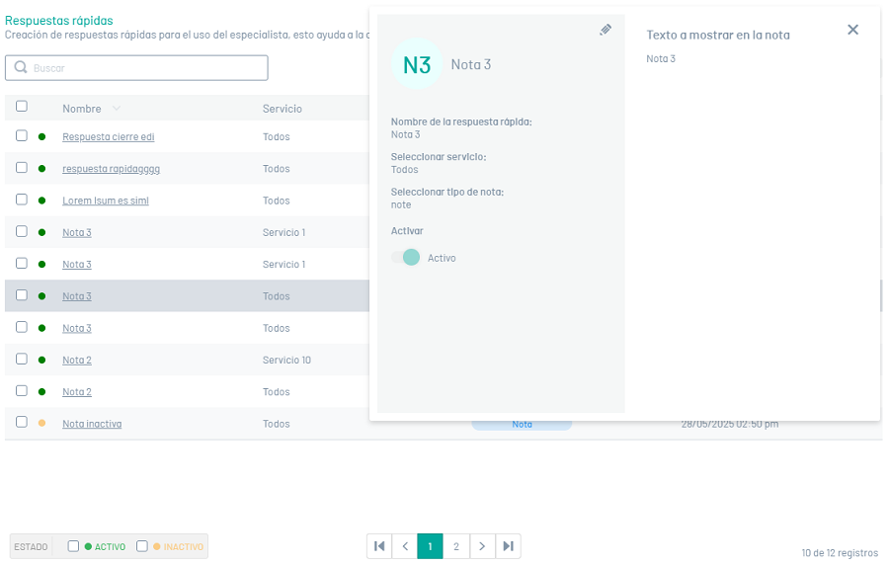Go to the previous page arrow
Viewport: 889px width, 566px height.
click(405, 546)
